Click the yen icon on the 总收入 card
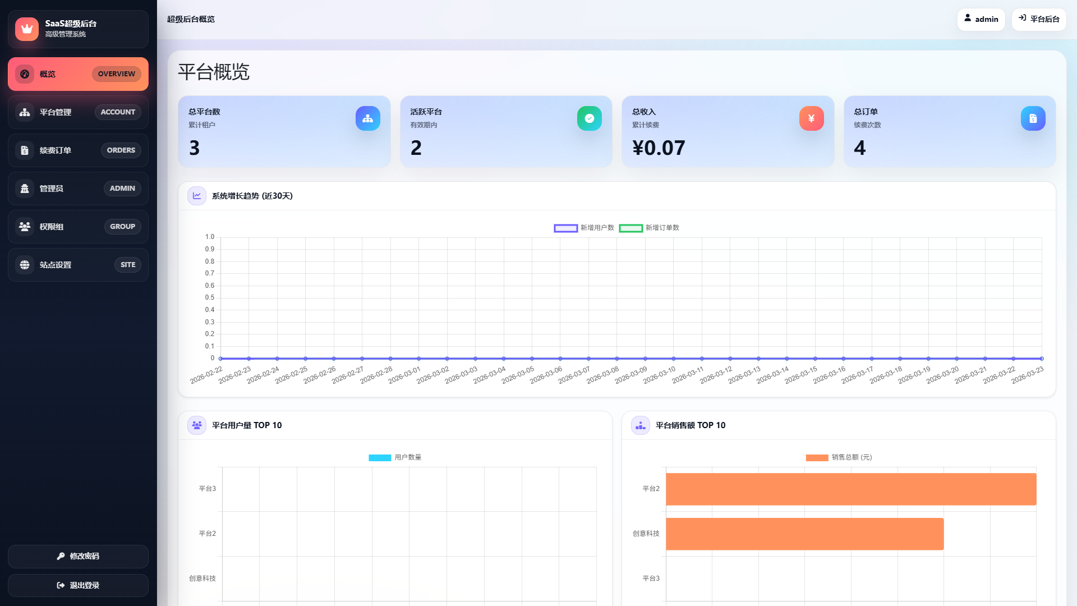This screenshot has width=1077, height=606. (x=811, y=118)
